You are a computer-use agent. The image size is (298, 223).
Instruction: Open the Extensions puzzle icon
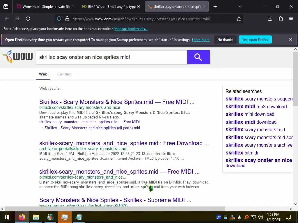tap(281, 19)
